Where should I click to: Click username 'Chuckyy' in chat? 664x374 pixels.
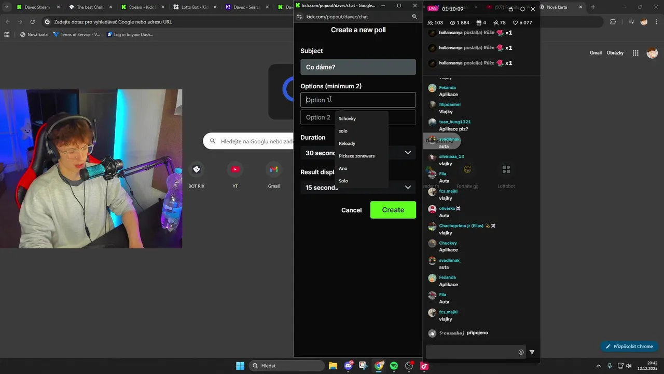(448, 243)
